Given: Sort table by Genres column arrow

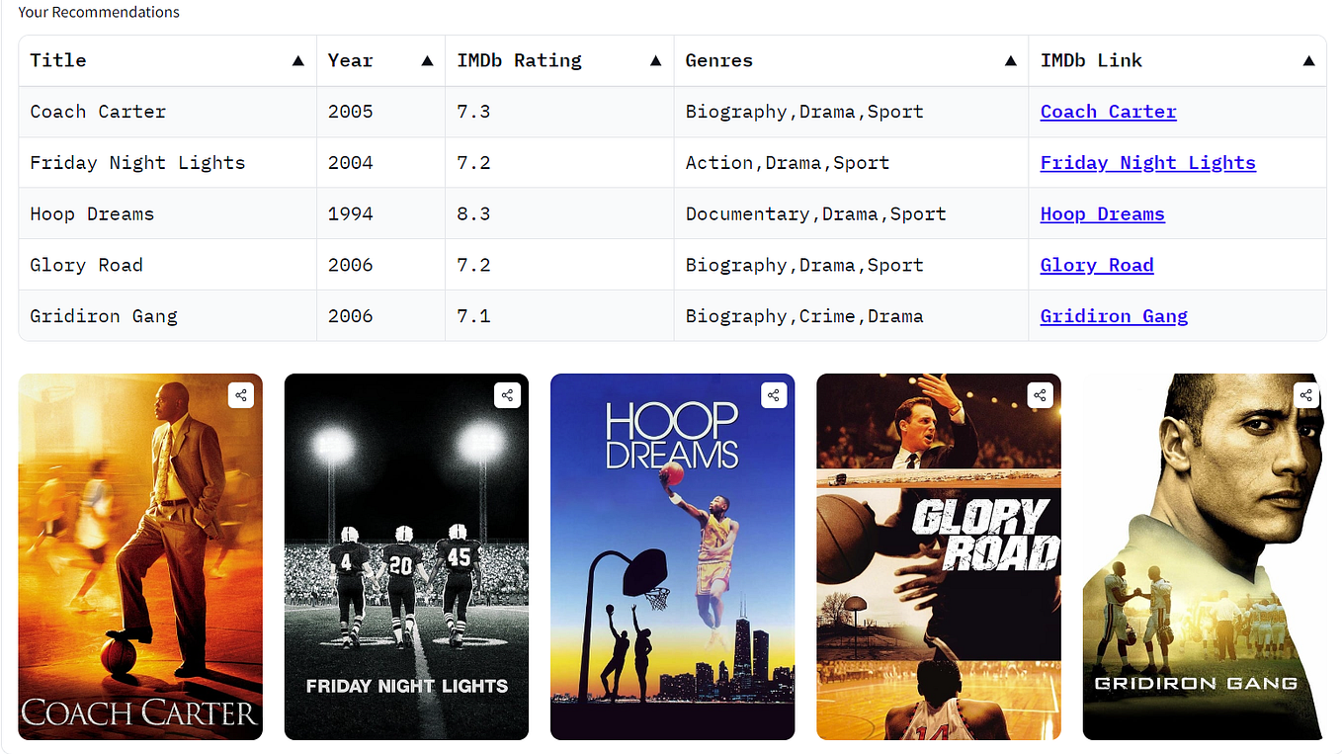Looking at the screenshot, I should pos(1010,61).
